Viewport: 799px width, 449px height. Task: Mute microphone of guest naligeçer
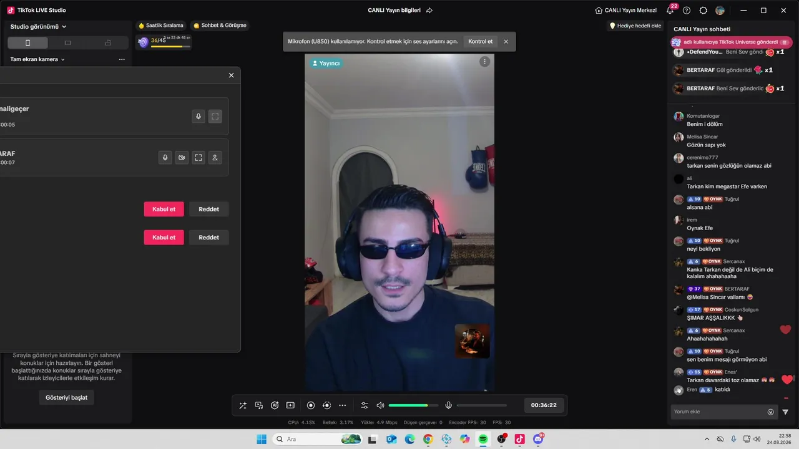pos(199,117)
